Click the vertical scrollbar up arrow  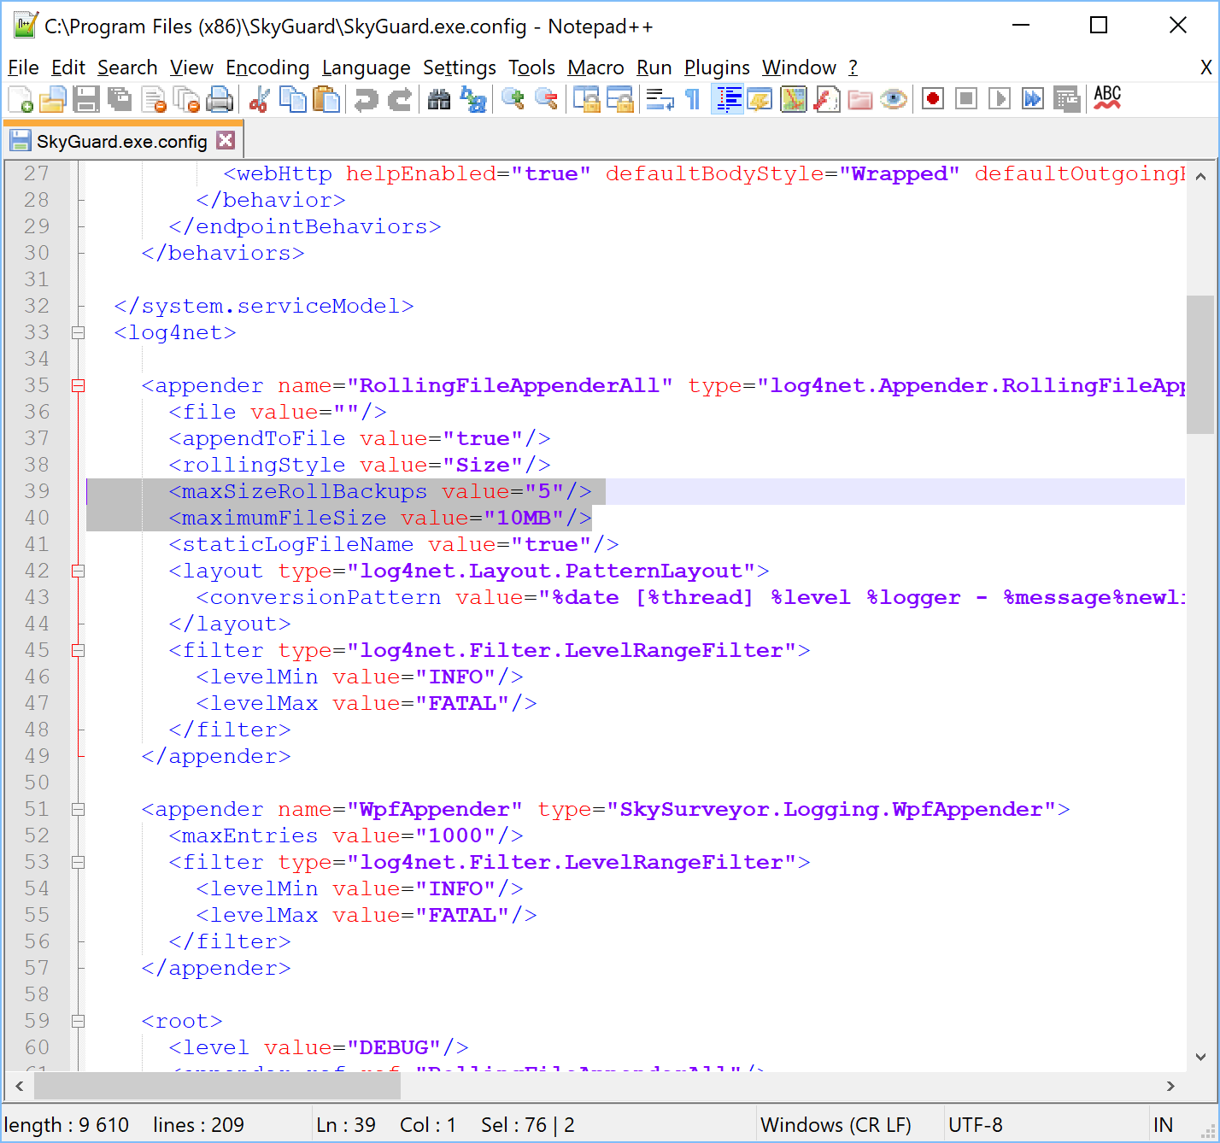click(1200, 176)
